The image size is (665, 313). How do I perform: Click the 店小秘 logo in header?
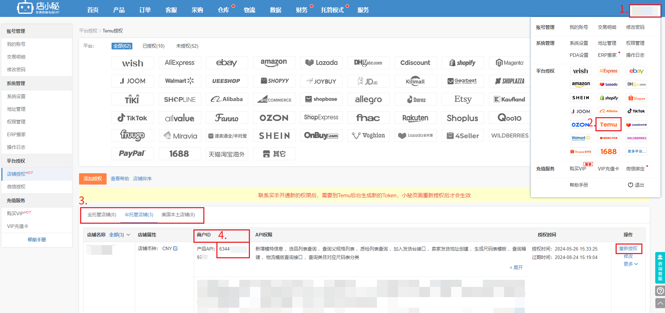38,7
